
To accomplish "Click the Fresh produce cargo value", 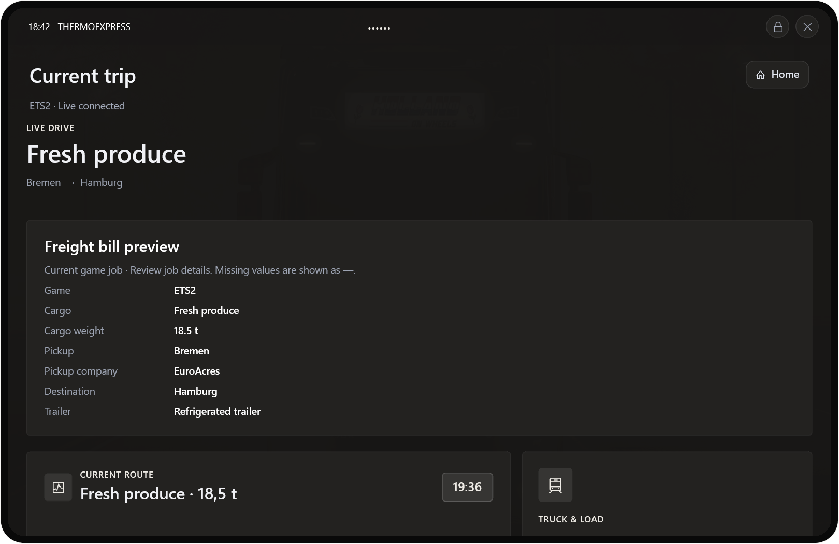I will click(206, 310).
